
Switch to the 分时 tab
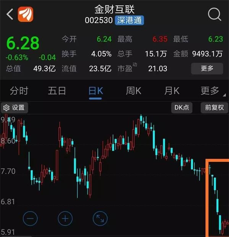click(x=19, y=91)
